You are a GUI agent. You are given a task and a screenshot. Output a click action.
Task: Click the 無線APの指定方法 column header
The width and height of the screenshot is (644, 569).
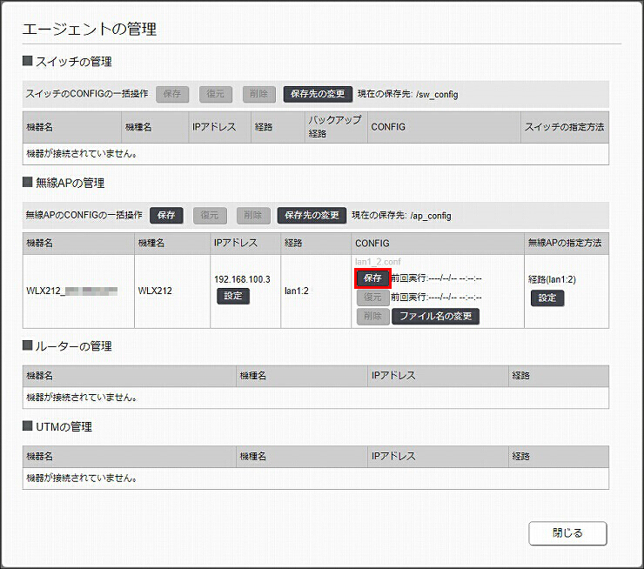coord(565,243)
